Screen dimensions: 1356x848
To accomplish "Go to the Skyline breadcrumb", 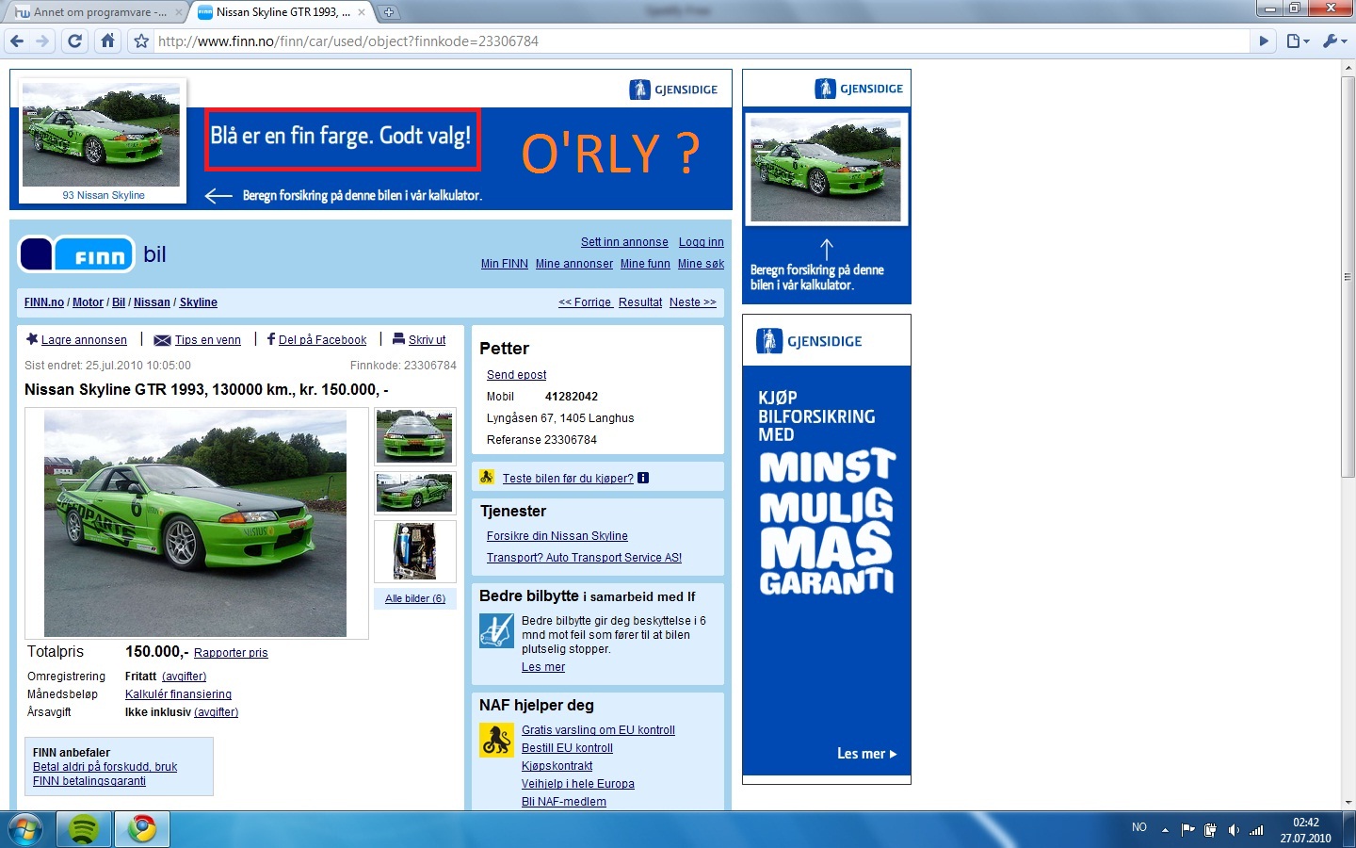I will [199, 302].
